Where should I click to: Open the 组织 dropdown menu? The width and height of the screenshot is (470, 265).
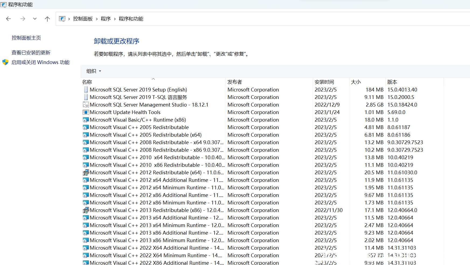click(94, 71)
